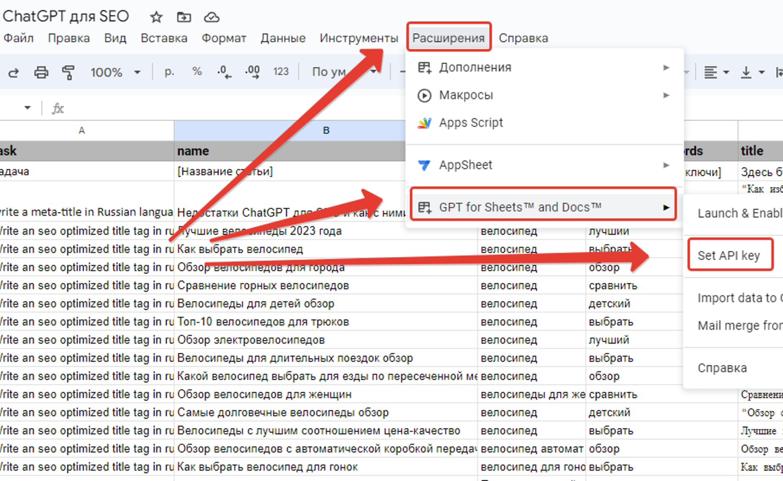Choose Дополнения in the menu
Screen dimensions: 783x481
coord(545,67)
